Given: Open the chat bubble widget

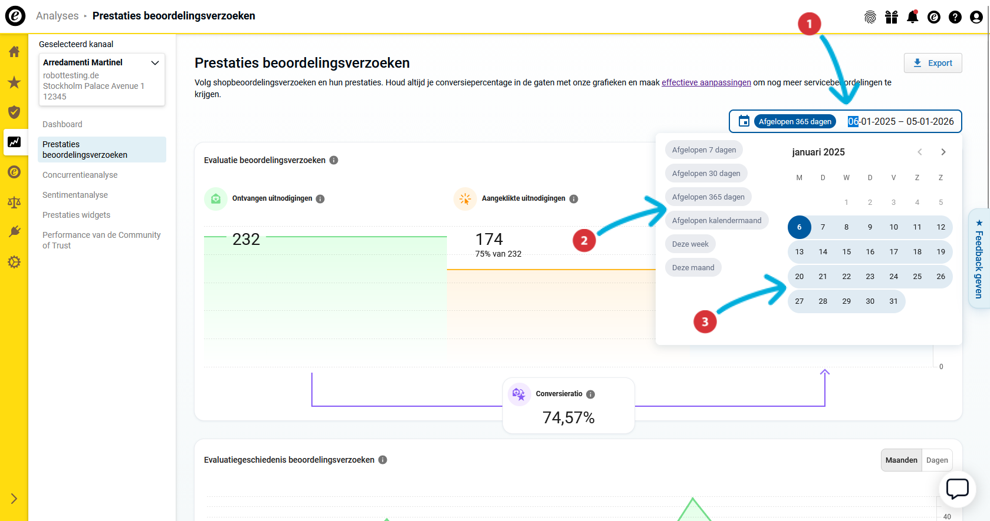Looking at the screenshot, I should click(957, 489).
